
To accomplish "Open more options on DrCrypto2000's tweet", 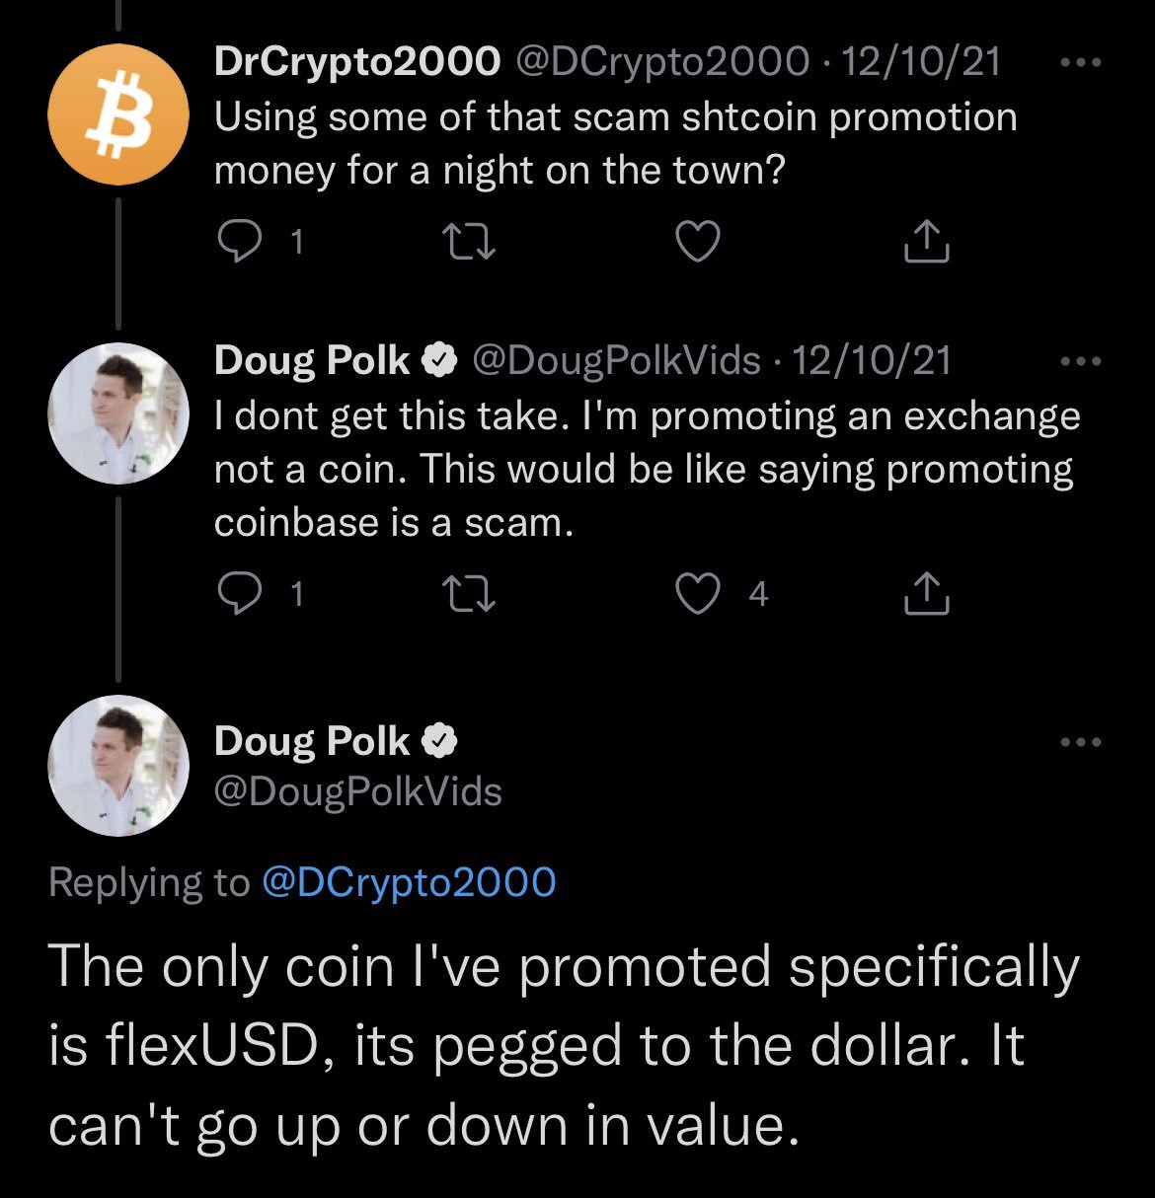I will point(1081,62).
